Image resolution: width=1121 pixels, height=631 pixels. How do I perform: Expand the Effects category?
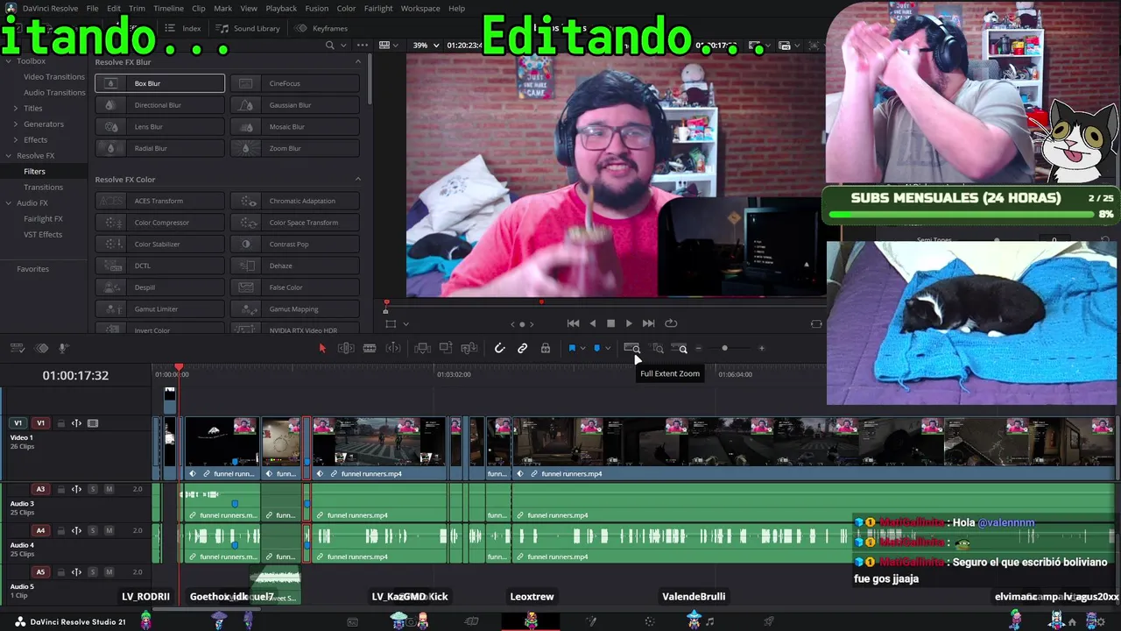pos(15,139)
